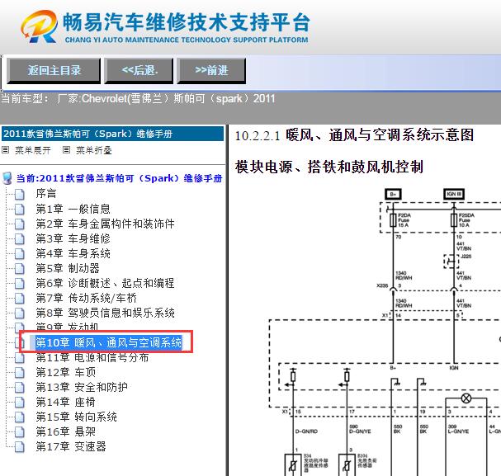Open 第2章 车身金属构件和装饰件
The width and height of the screenshot is (501, 476).
click(x=105, y=224)
